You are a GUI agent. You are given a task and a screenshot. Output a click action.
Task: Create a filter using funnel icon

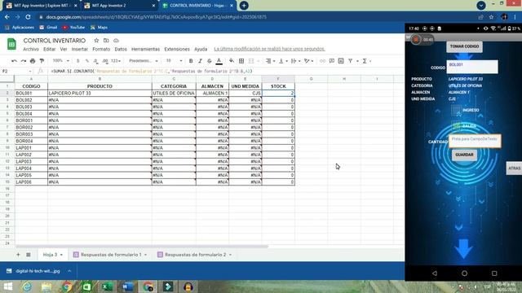(x=350, y=61)
